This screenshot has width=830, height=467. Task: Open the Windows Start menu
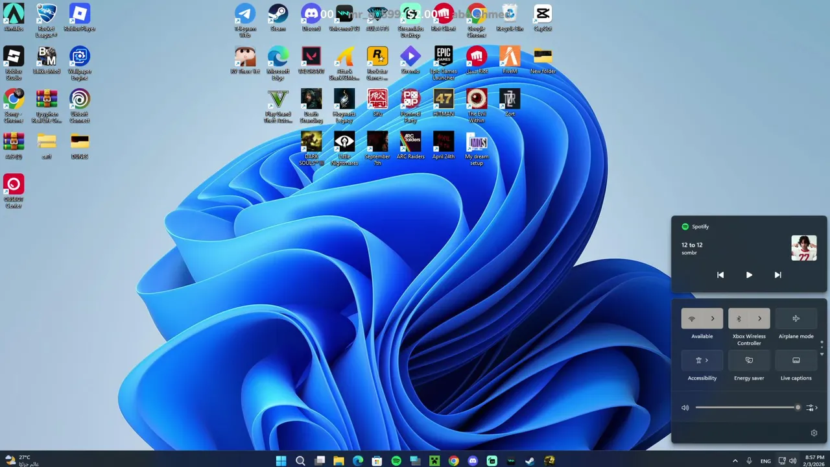click(x=281, y=461)
